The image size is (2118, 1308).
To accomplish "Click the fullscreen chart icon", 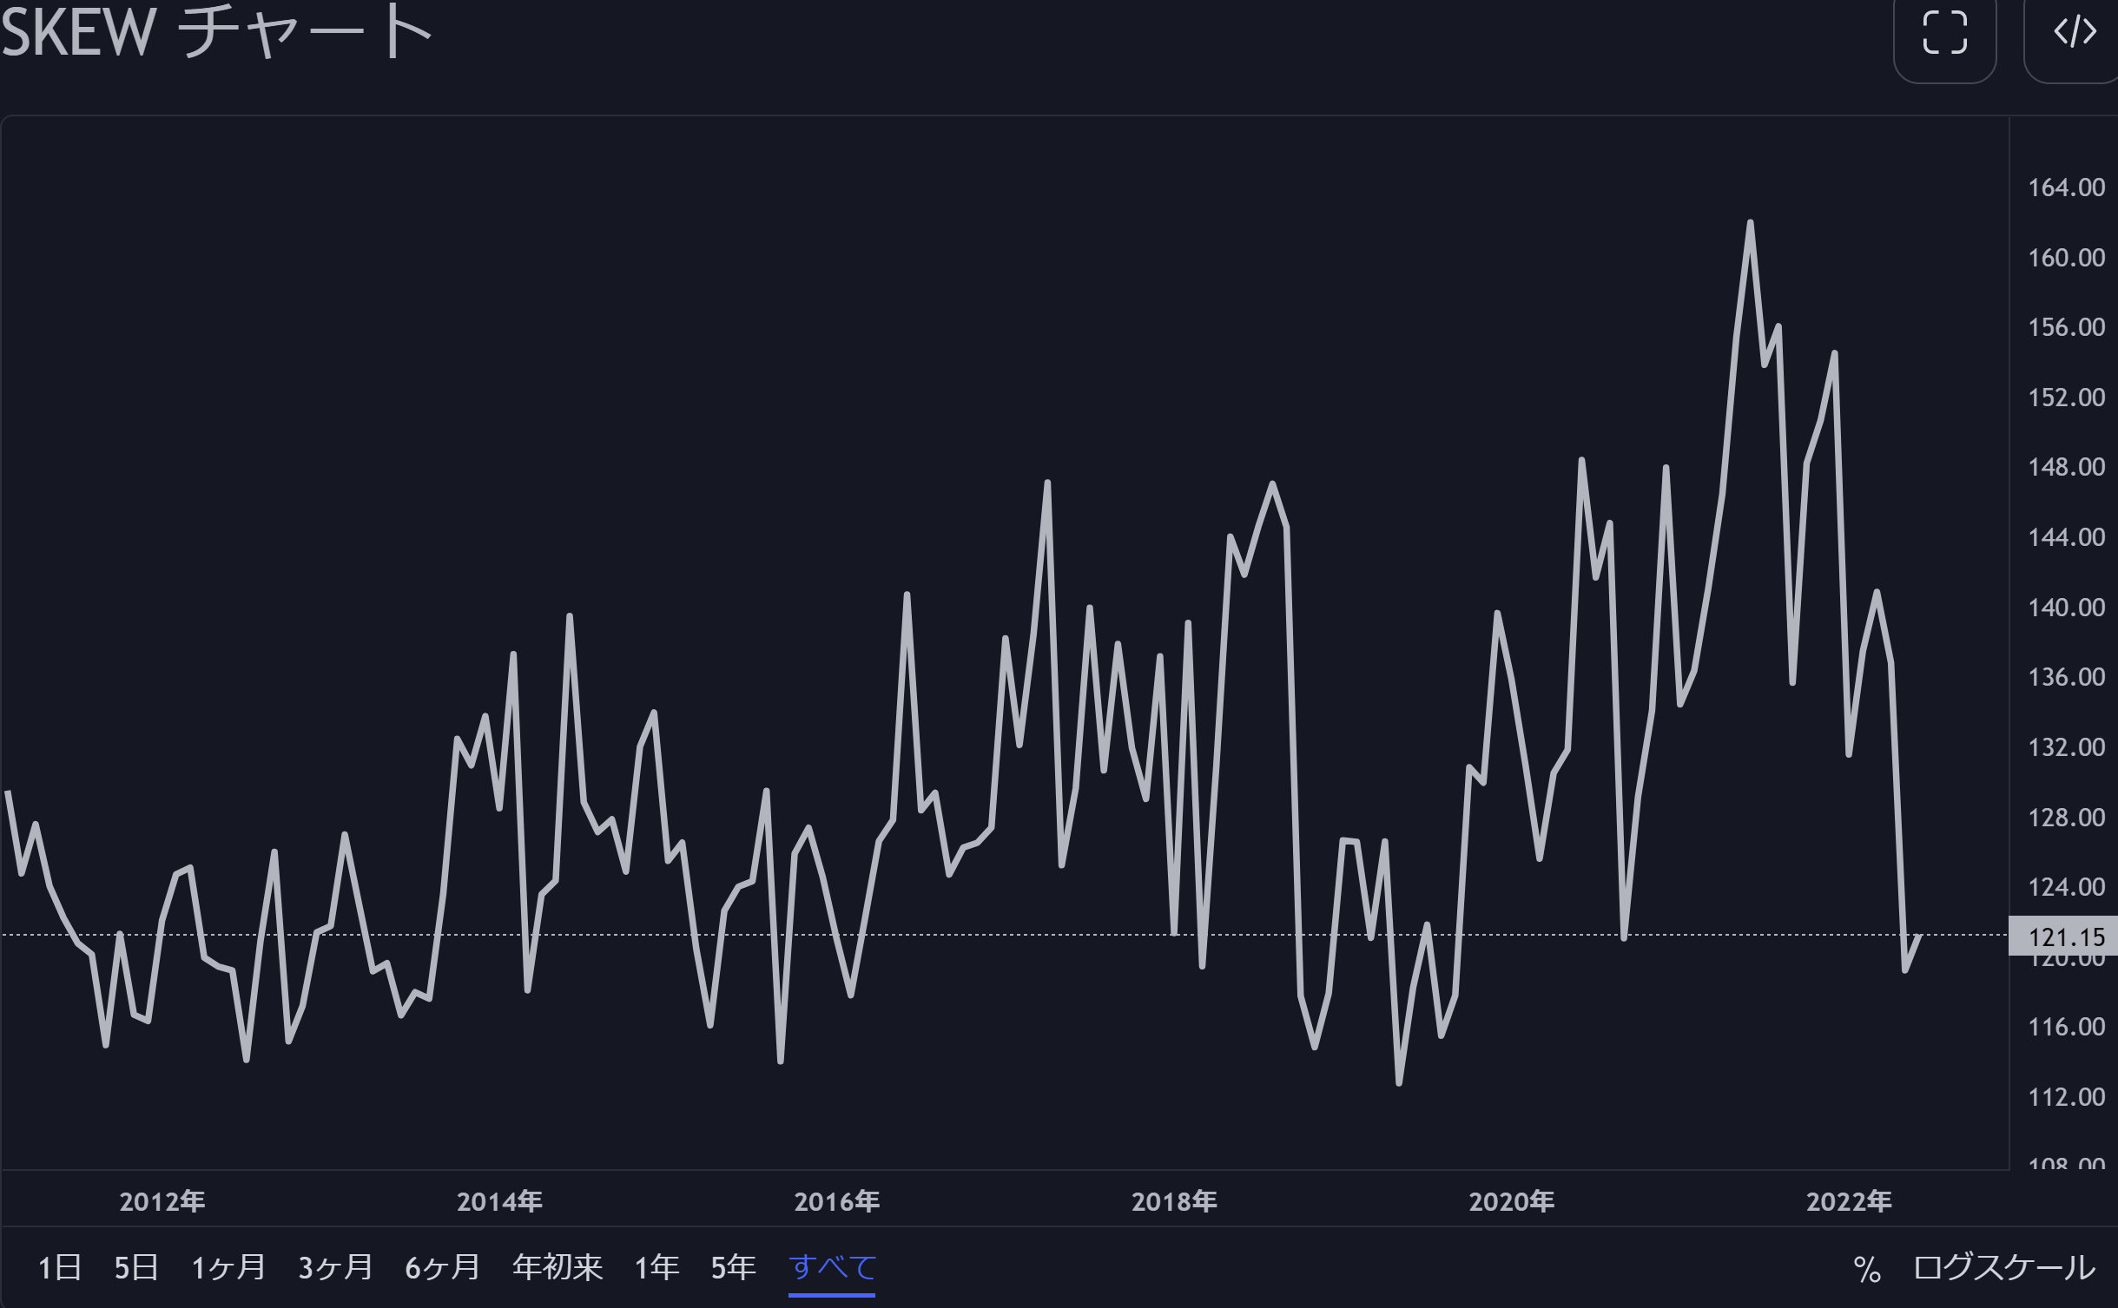I will click(x=1944, y=33).
